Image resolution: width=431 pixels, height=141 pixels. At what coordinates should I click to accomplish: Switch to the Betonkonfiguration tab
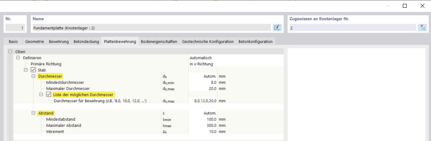click(x=256, y=41)
